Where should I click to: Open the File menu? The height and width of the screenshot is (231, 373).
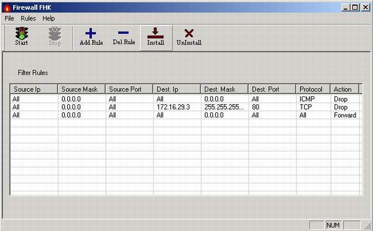coord(9,18)
